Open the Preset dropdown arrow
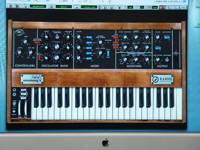 click(x=77, y=7)
